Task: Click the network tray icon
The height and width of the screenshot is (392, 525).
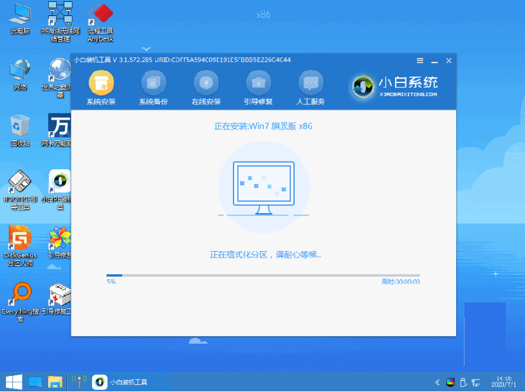Action: coord(475,382)
